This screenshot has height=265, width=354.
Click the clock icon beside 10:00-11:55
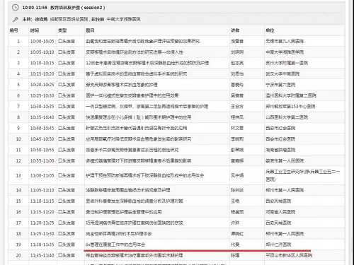tap(16, 8)
